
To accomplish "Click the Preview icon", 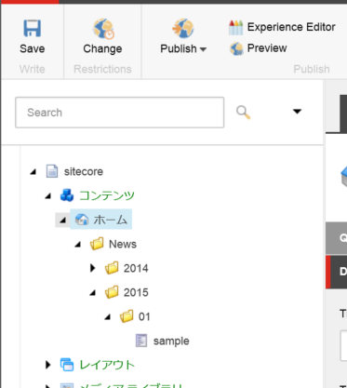I will point(236,48).
